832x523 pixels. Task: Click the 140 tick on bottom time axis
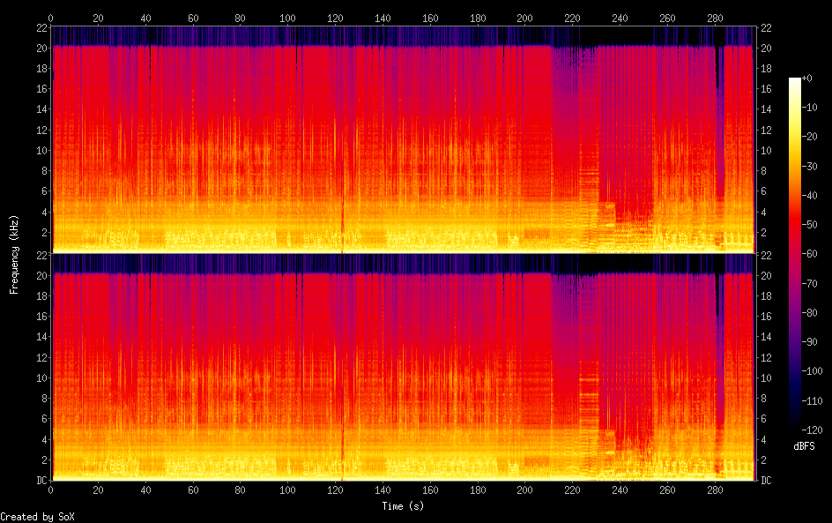point(383,489)
